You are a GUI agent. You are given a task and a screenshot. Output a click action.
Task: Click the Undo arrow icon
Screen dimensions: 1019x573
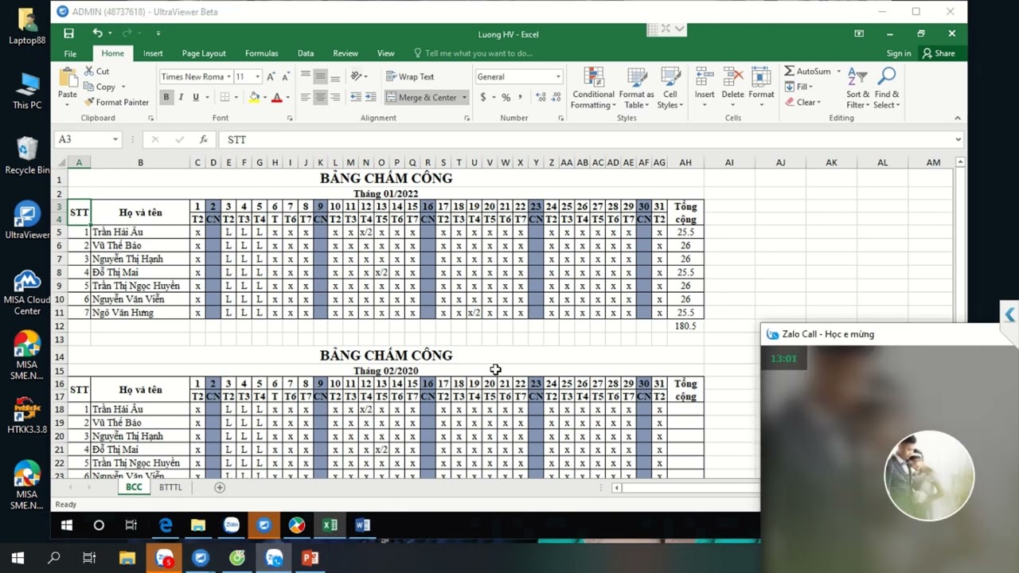pos(97,33)
